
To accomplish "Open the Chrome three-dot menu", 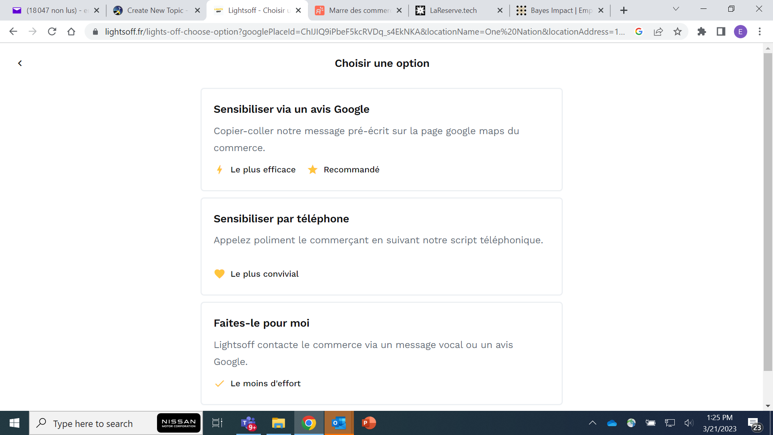I will click(760, 31).
